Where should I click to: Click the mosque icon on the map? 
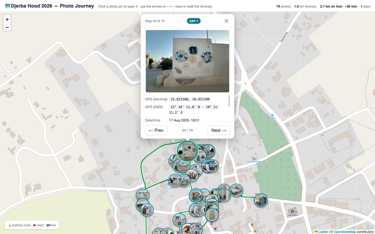pos(293,212)
